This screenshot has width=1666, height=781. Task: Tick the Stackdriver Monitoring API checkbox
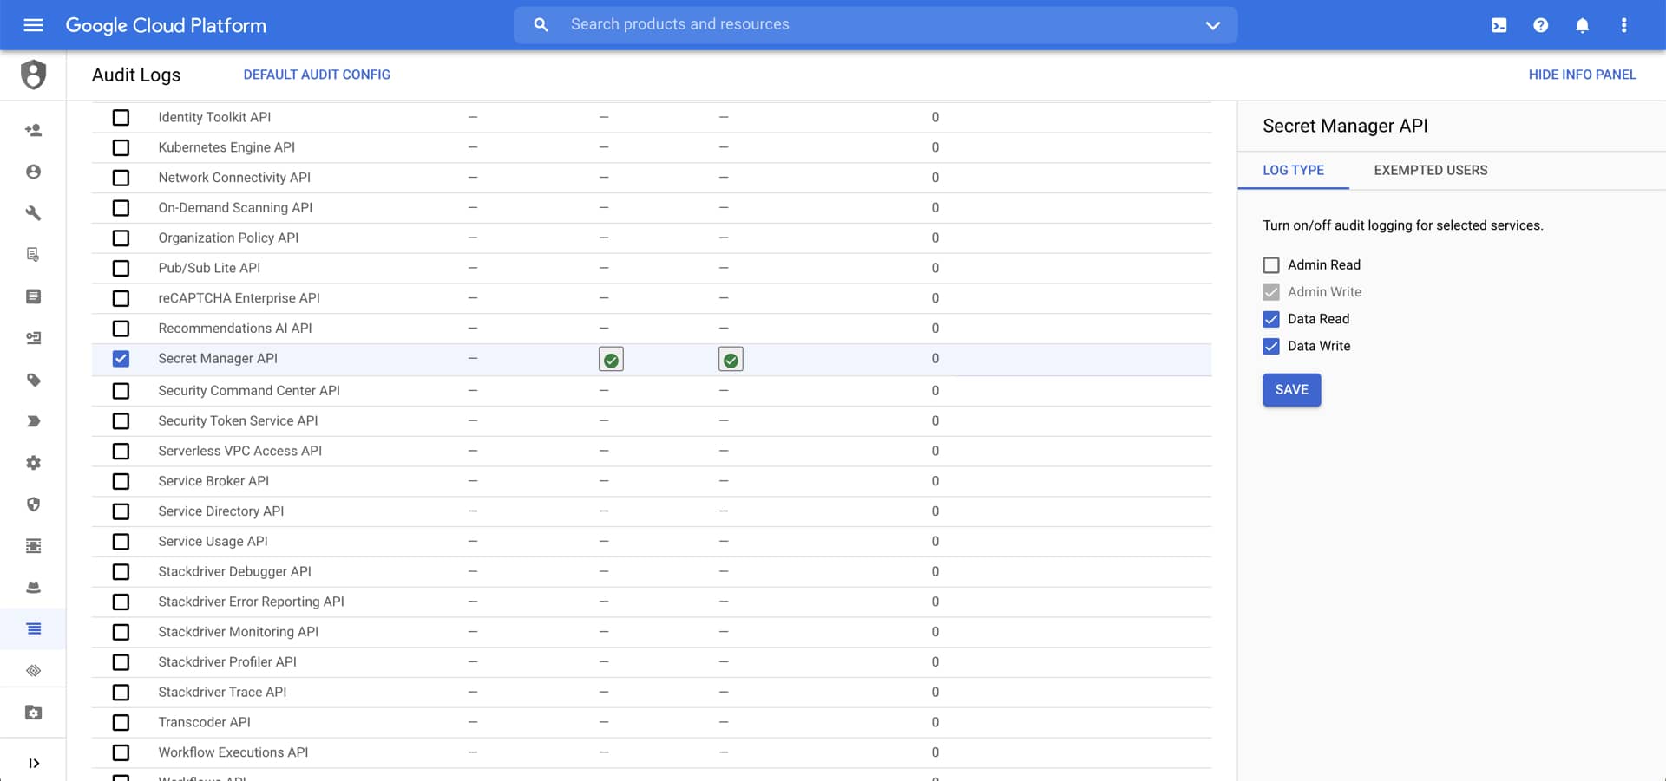tap(121, 632)
